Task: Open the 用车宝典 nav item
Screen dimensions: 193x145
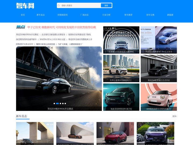Action: pos(150,15)
